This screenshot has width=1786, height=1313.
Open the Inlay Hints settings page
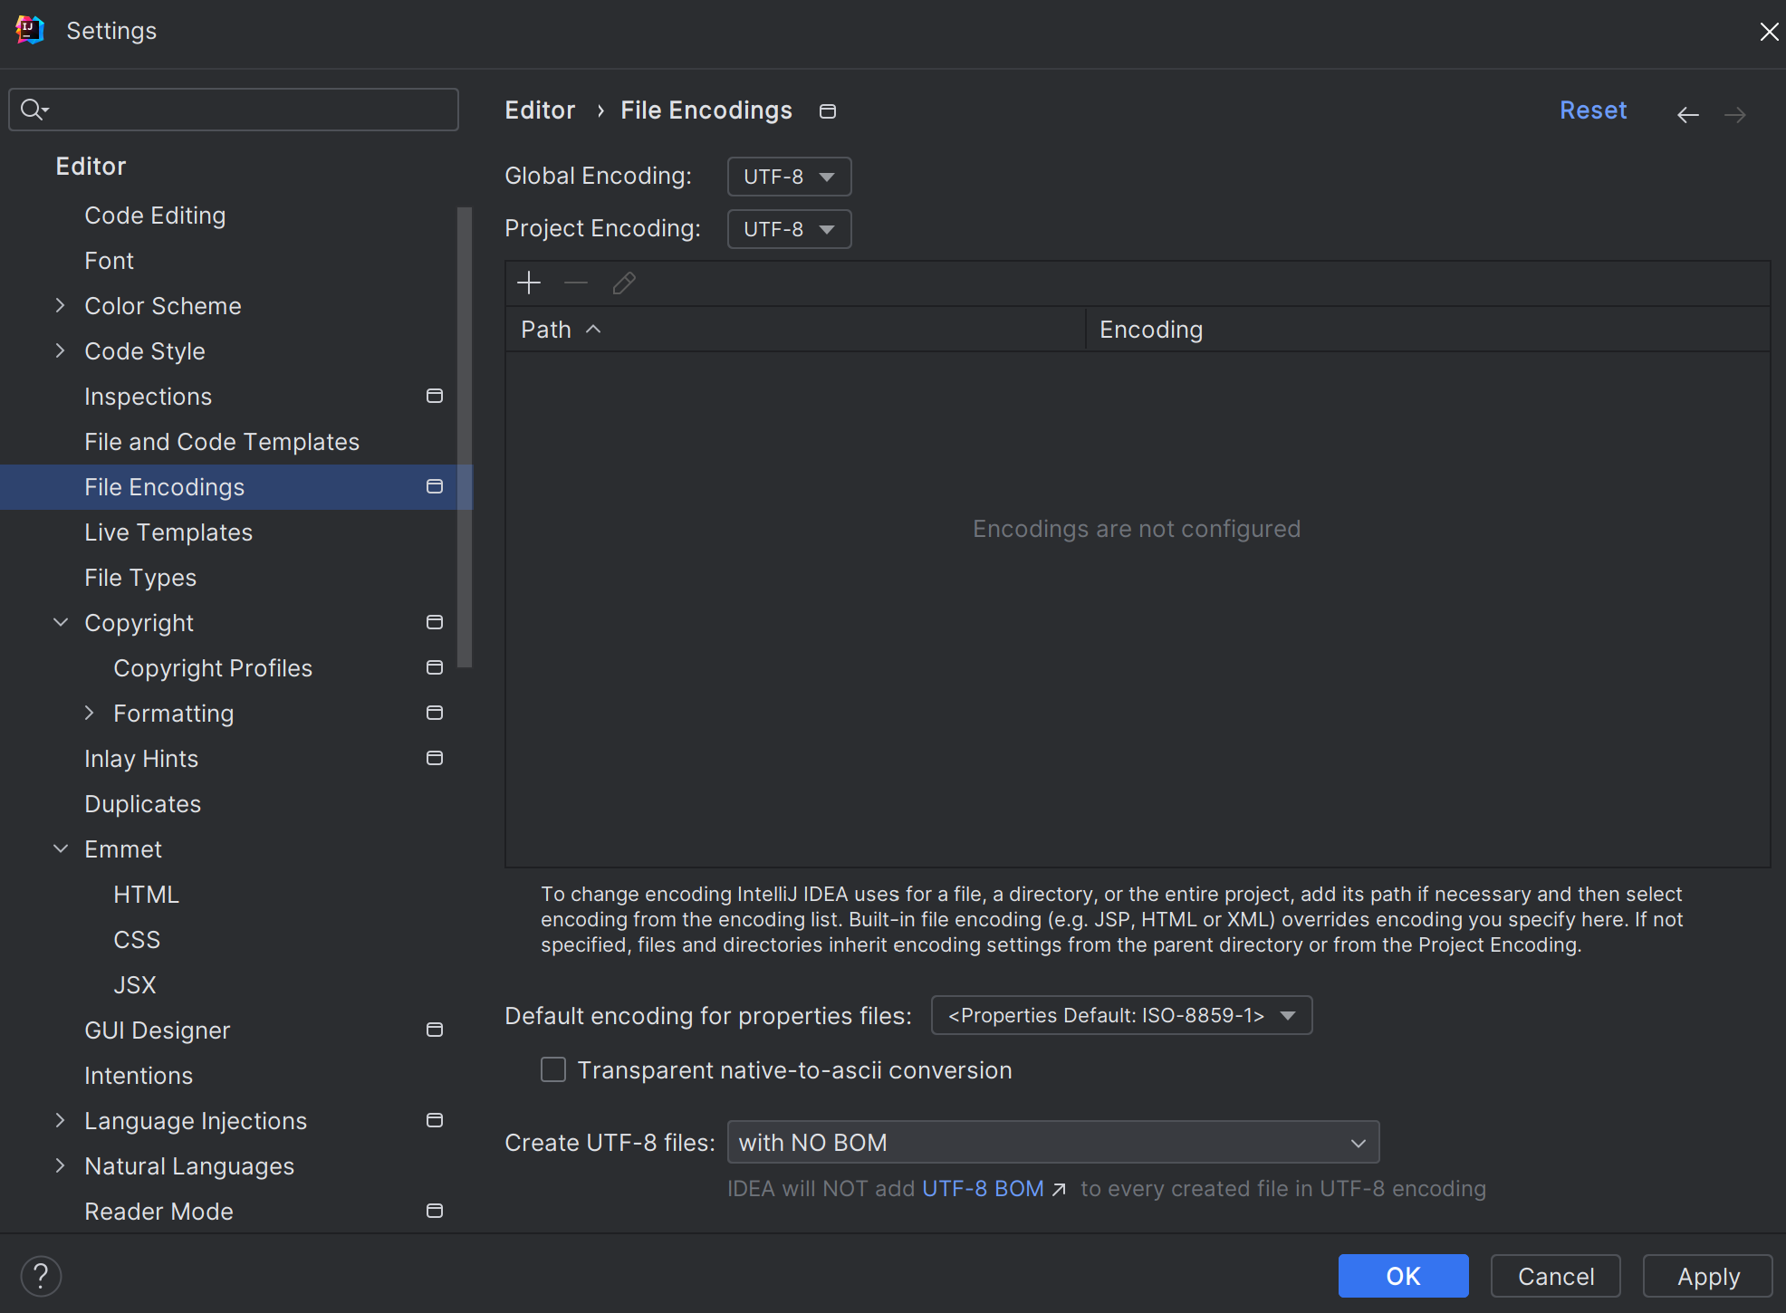(x=141, y=758)
